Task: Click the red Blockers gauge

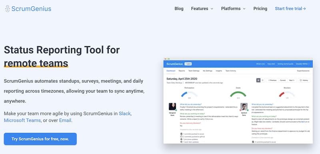Action: [x=287, y=94]
